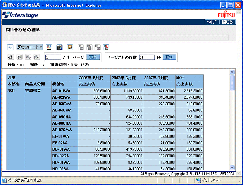Click 更新 button next to ページ
Image resolution: width=243 pixels, height=185 pixels.
tap(93, 57)
